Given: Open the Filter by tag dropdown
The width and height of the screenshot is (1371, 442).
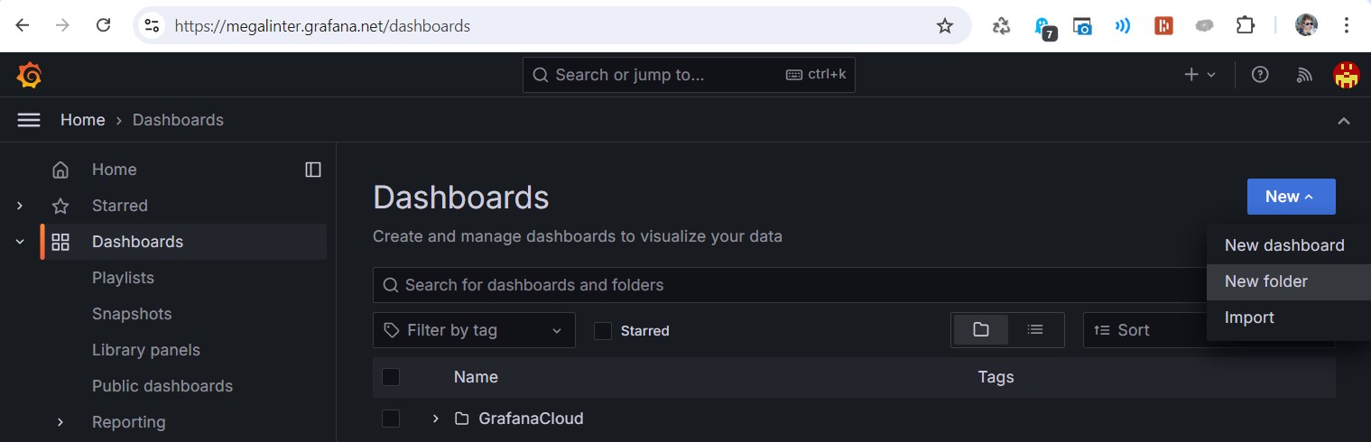Looking at the screenshot, I should 474,330.
